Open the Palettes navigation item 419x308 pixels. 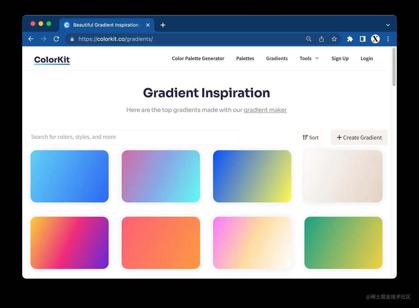coord(245,59)
